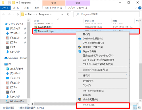Switch to the ホーム ribbon tab
The height and width of the screenshot is (110, 142).
coord(16,8)
